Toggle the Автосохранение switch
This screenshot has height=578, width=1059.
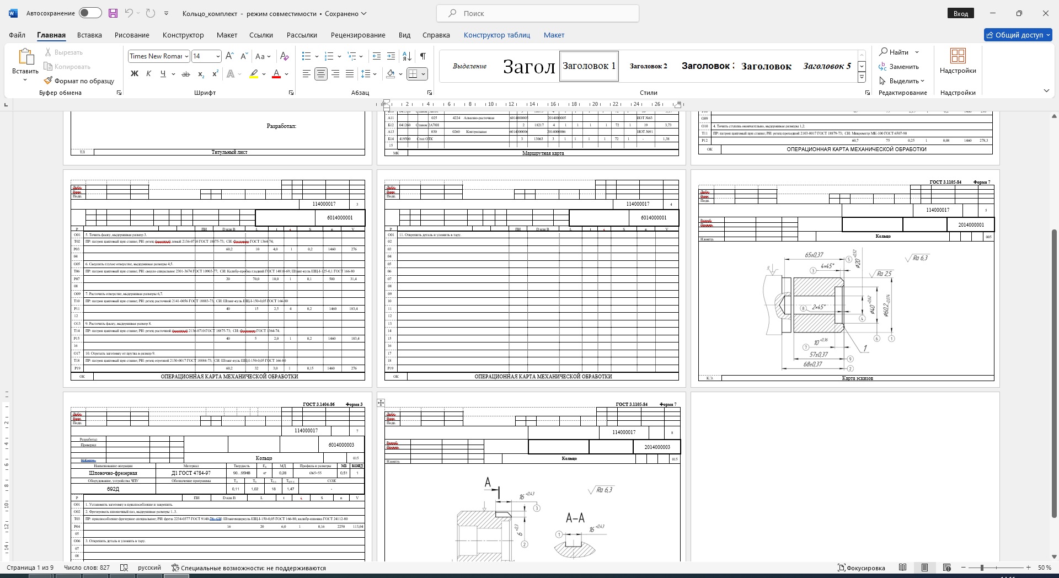coord(90,13)
